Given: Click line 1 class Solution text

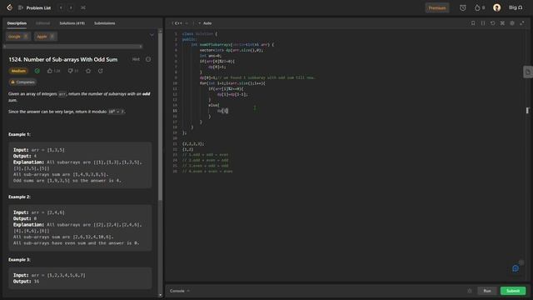Looking at the screenshot, I should click(200, 33).
